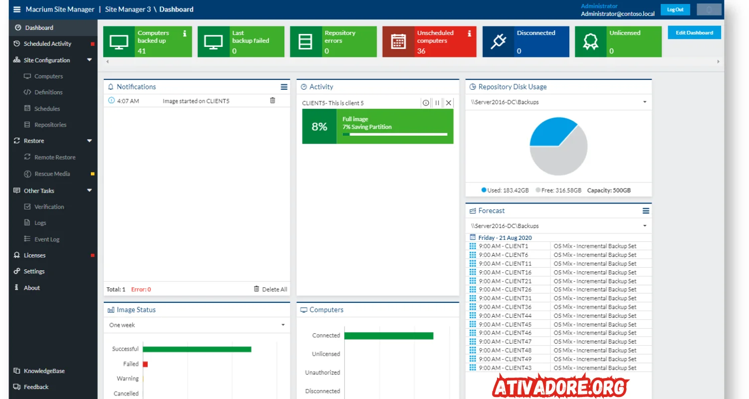Open Verification under Other Tasks
Image resolution: width=749 pixels, height=399 pixels.
point(49,206)
